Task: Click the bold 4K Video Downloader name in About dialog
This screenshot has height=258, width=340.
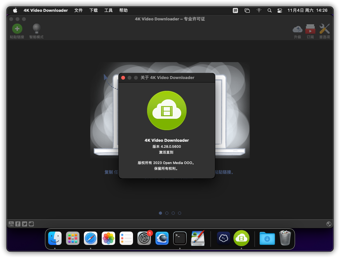Action: pos(167,140)
